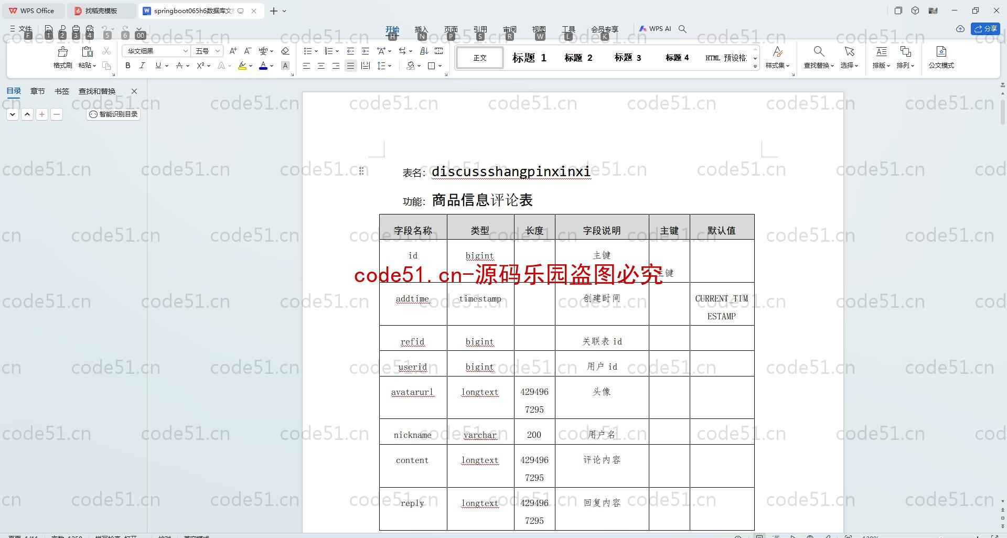This screenshot has height=538, width=1007.
Task: Align text left icon
Action: [x=306, y=66]
